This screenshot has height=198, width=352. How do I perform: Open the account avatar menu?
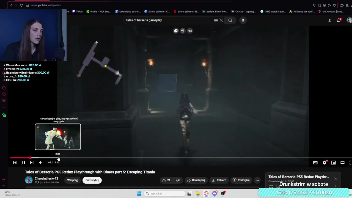point(349,20)
